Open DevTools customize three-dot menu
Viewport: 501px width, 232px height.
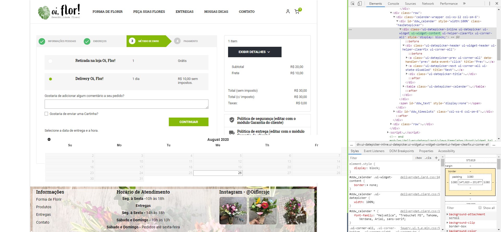click(490, 4)
